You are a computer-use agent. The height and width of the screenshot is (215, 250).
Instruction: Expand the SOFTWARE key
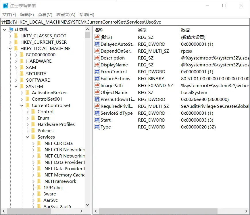coord(16,80)
